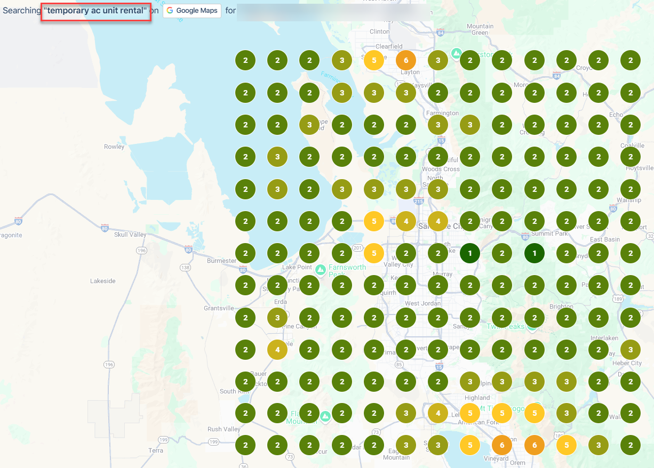Screen dimensions: 654x468
Task: Open the yellow 4 marker near Lehi
Action: [x=438, y=413]
